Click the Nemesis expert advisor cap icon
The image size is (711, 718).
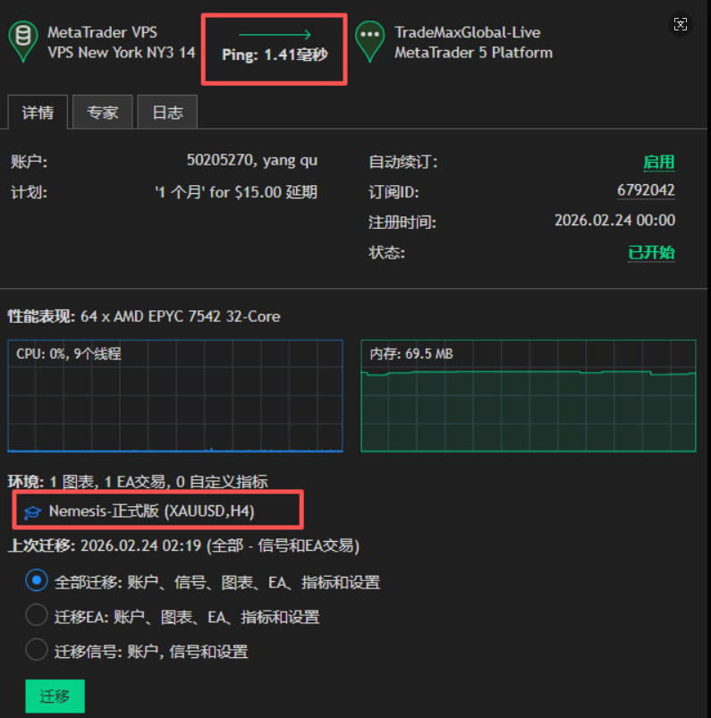coord(32,511)
